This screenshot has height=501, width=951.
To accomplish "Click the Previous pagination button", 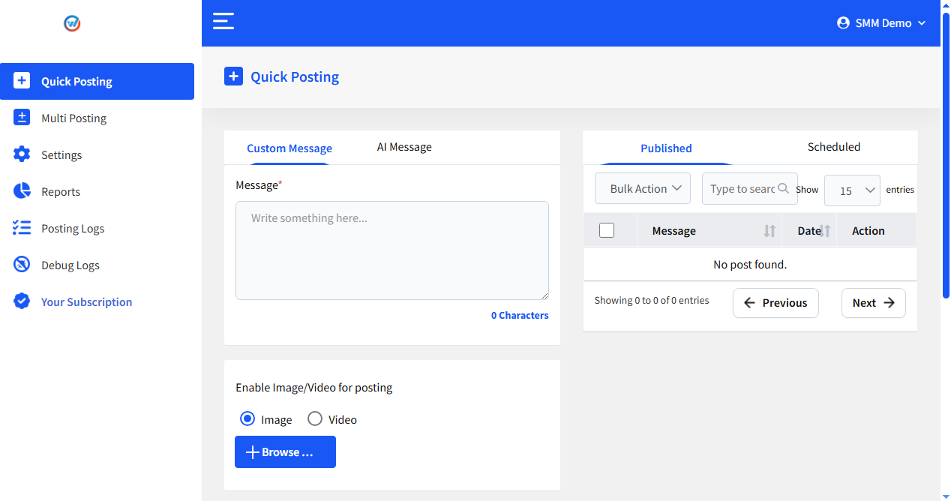I will pos(775,303).
